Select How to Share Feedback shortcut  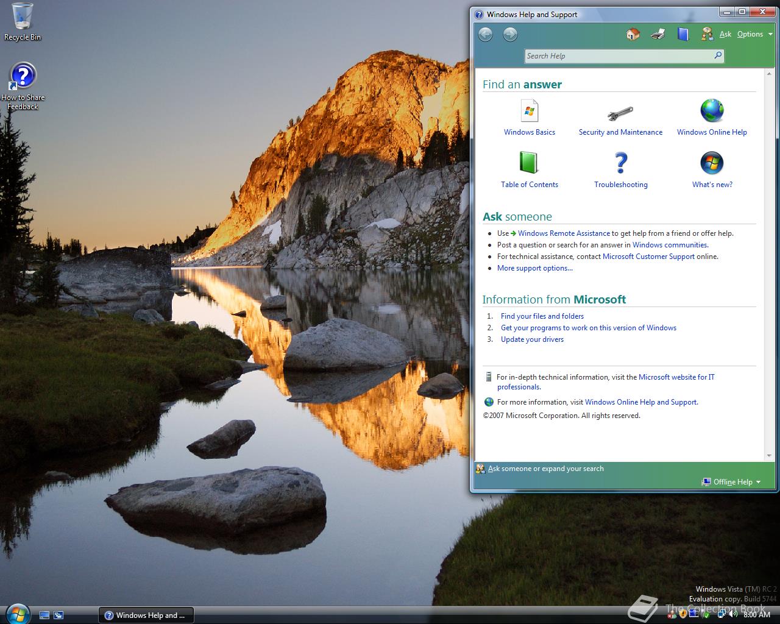pos(23,87)
